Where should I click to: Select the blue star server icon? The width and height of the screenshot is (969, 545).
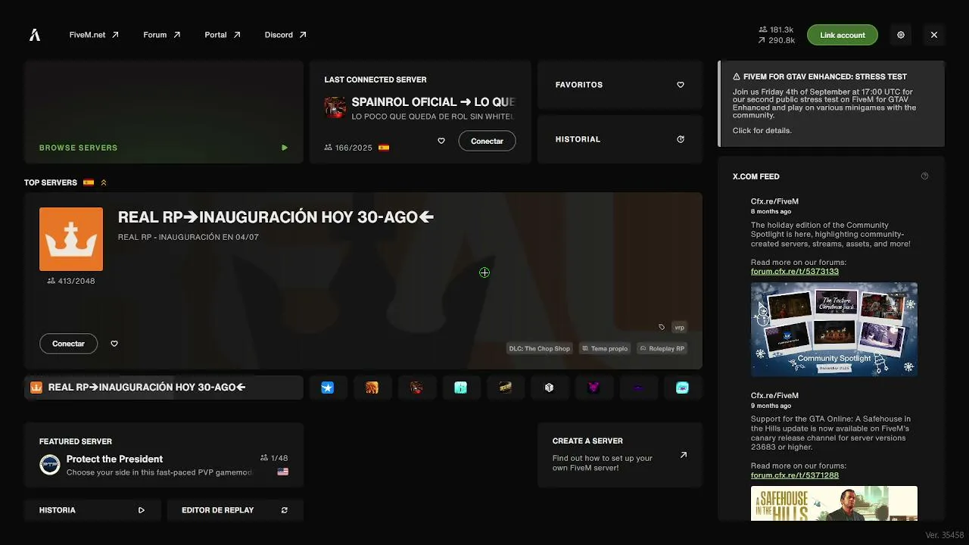(327, 388)
